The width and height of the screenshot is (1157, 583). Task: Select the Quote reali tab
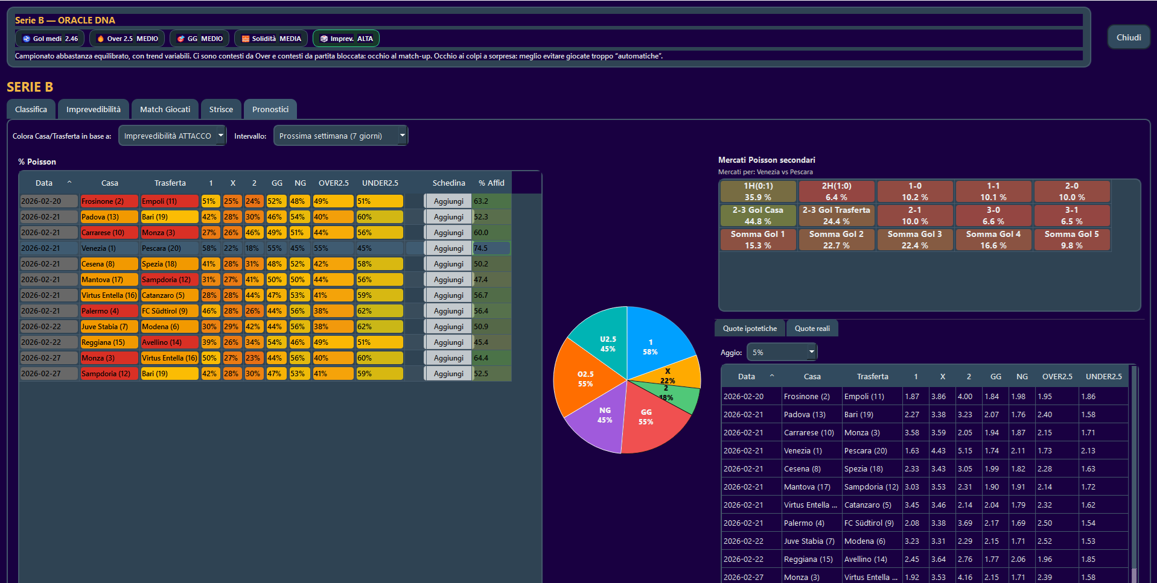pyautogui.click(x=812, y=329)
